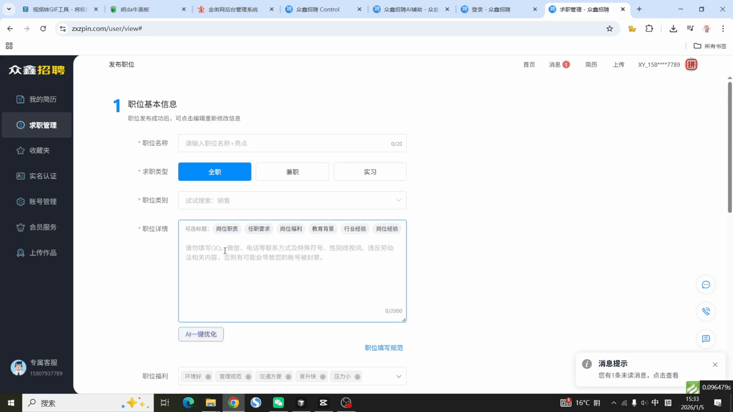Click the phone call floating icon
The image size is (733, 412).
coord(706,311)
